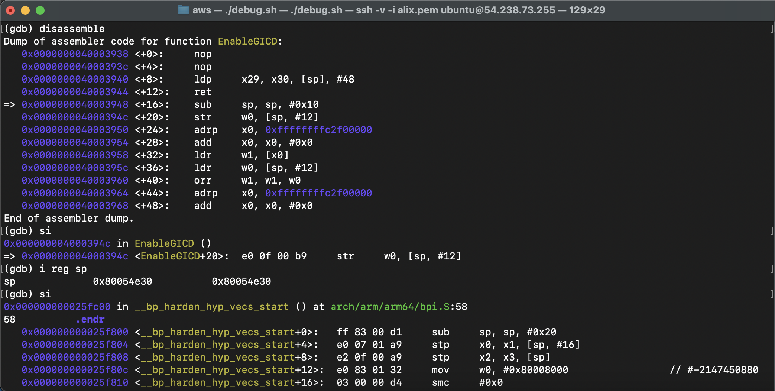Viewport: 775px width, 391px height.
Task: Click the 'orr w1, w1, w0' instruction
Action: pos(247,180)
